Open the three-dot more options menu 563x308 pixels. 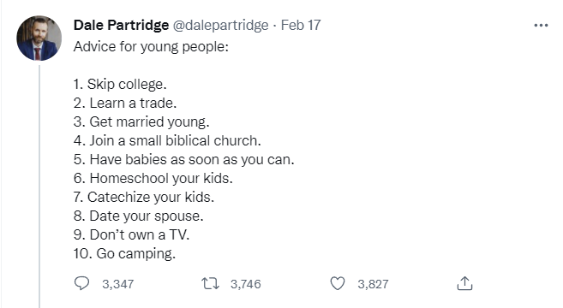(541, 26)
